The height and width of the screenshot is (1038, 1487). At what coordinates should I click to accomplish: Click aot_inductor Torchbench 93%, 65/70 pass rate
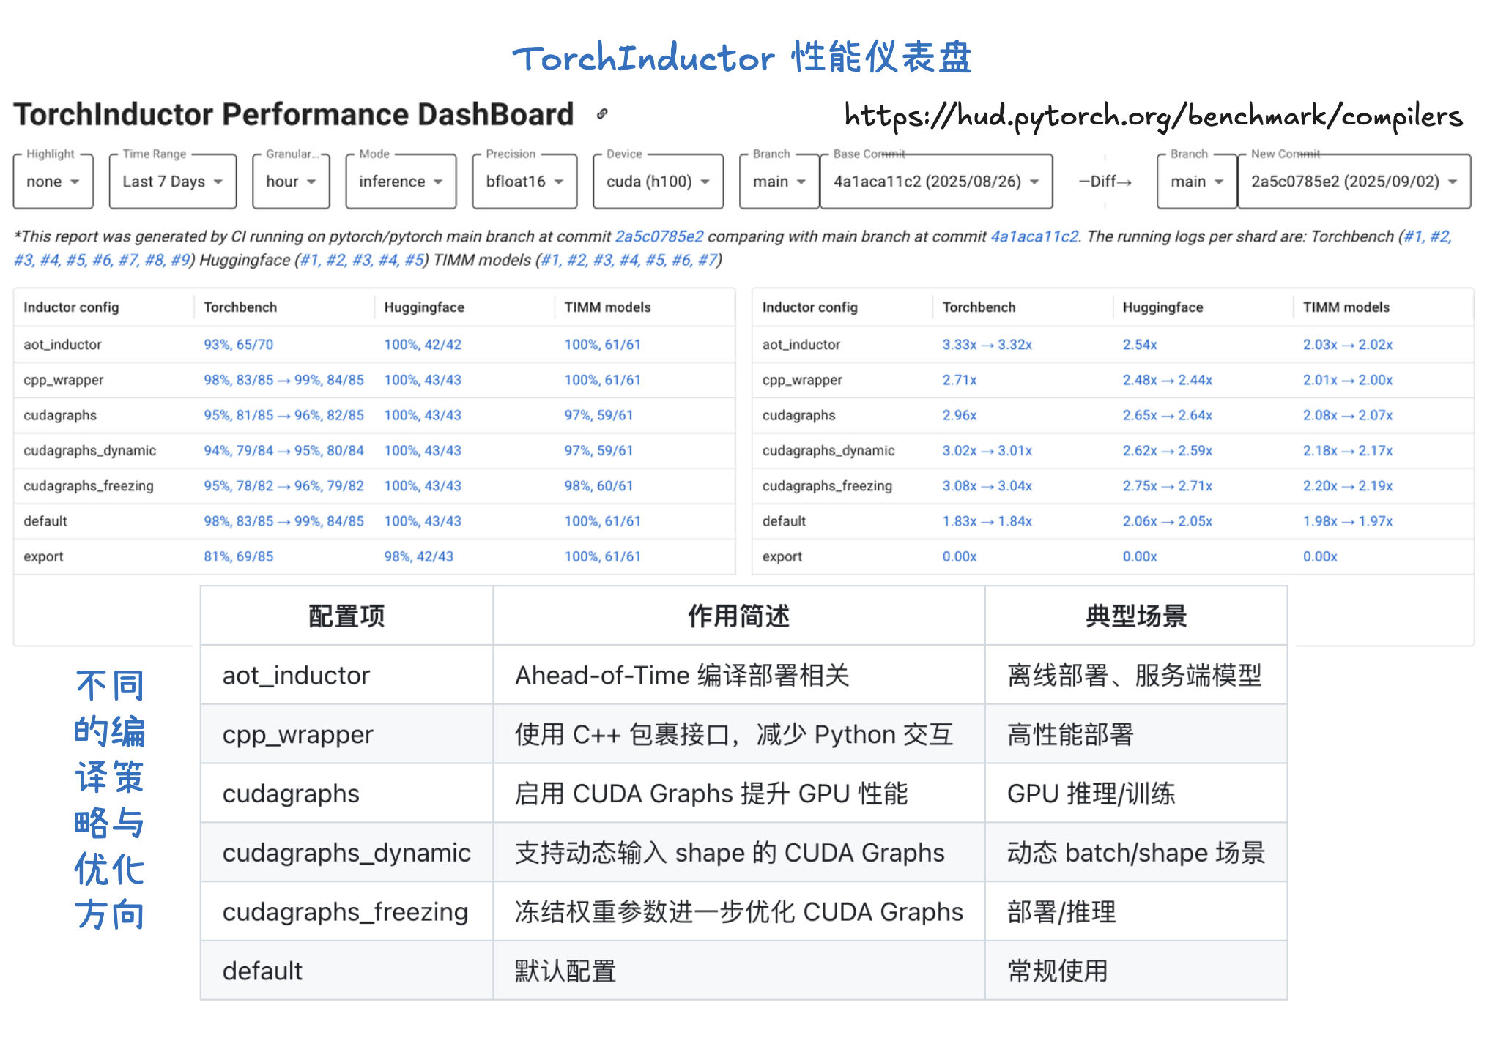[x=238, y=345]
